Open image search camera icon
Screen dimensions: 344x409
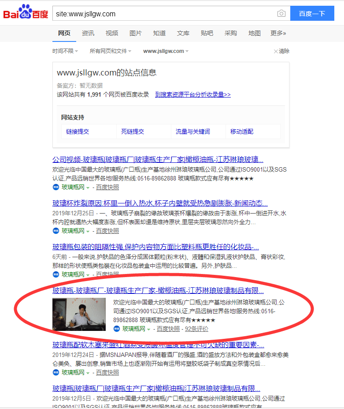coord(281,13)
